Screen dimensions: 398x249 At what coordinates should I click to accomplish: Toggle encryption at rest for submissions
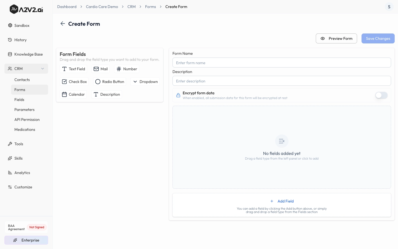coord(381,95)
